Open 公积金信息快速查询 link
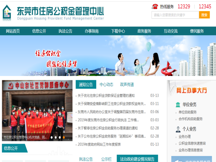The width and height of the screenshot is (216, 162). click(x=192, y=143)
